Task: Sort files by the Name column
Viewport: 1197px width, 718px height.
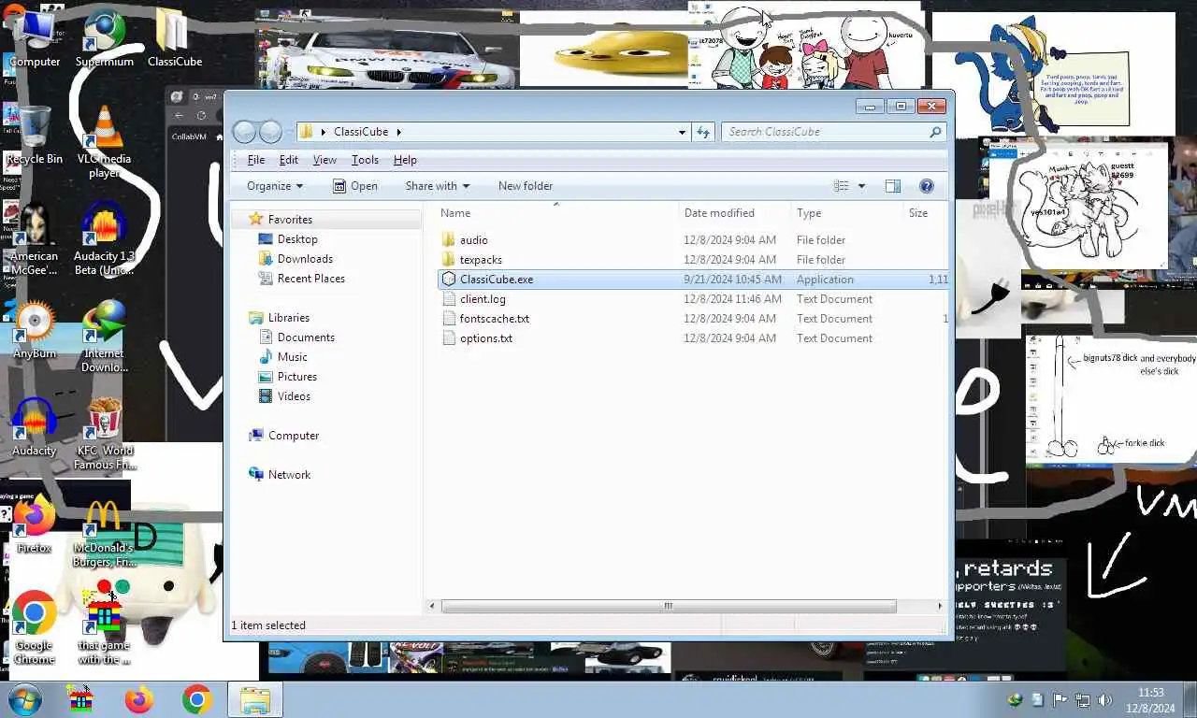Action: [555, 213]
